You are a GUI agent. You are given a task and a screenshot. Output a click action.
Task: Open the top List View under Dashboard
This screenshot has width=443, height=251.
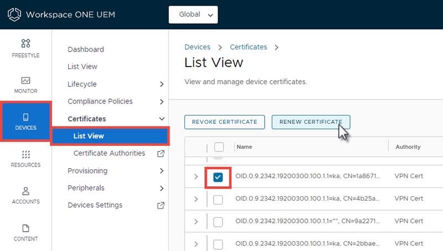(83, 66)
